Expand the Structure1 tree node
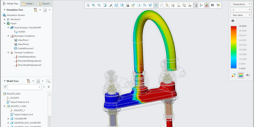254x127 pixels. pyautogui.click(x=5, y=19)
